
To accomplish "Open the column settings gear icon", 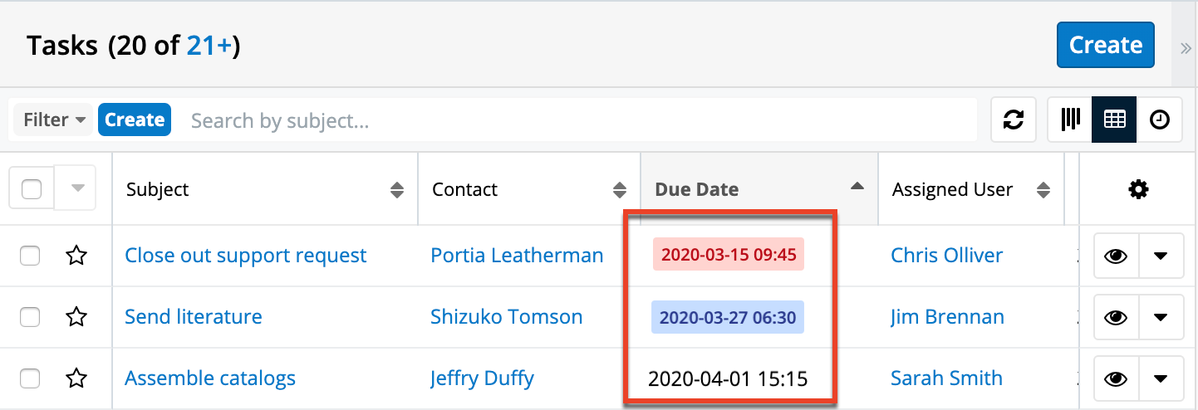I will tap(1138, 190).
